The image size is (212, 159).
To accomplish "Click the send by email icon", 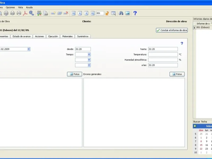I will pos(31,13).
